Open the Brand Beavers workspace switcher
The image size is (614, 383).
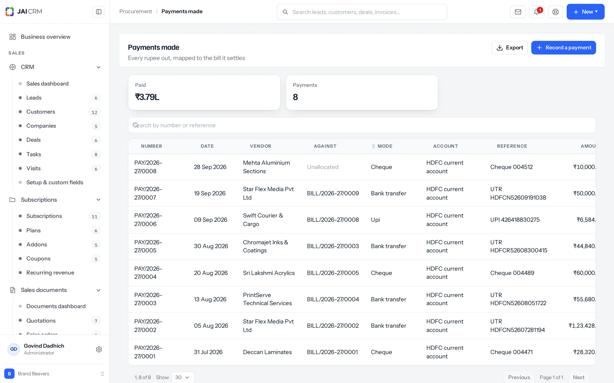coord(55,374)
